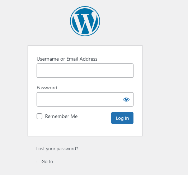Reveal typed password with blue eye
Viewport: 188px width, 175px height.
126,99
